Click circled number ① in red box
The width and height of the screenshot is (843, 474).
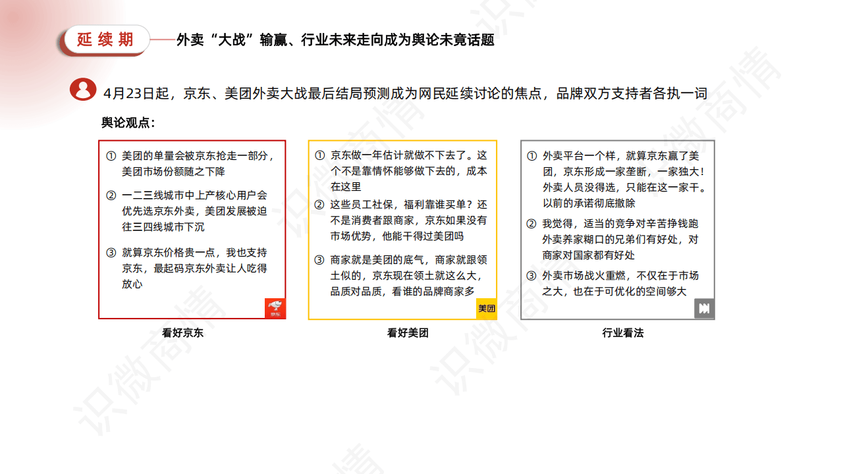111,157
